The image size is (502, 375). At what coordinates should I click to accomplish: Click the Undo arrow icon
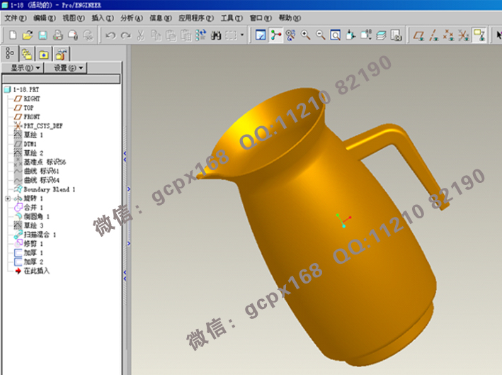pos(110,35)
